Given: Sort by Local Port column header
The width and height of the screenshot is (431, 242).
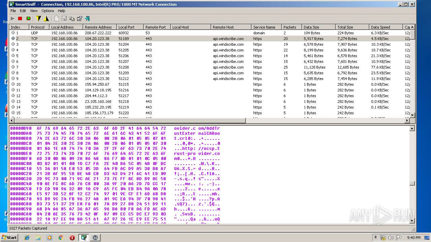Looking at the screenshot, I should 130,27.
